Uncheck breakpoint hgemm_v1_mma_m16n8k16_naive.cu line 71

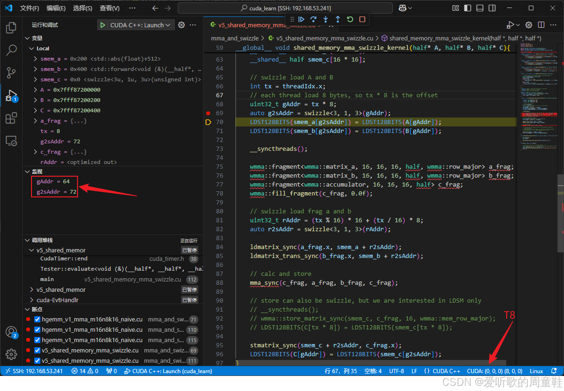click(38, 320)
